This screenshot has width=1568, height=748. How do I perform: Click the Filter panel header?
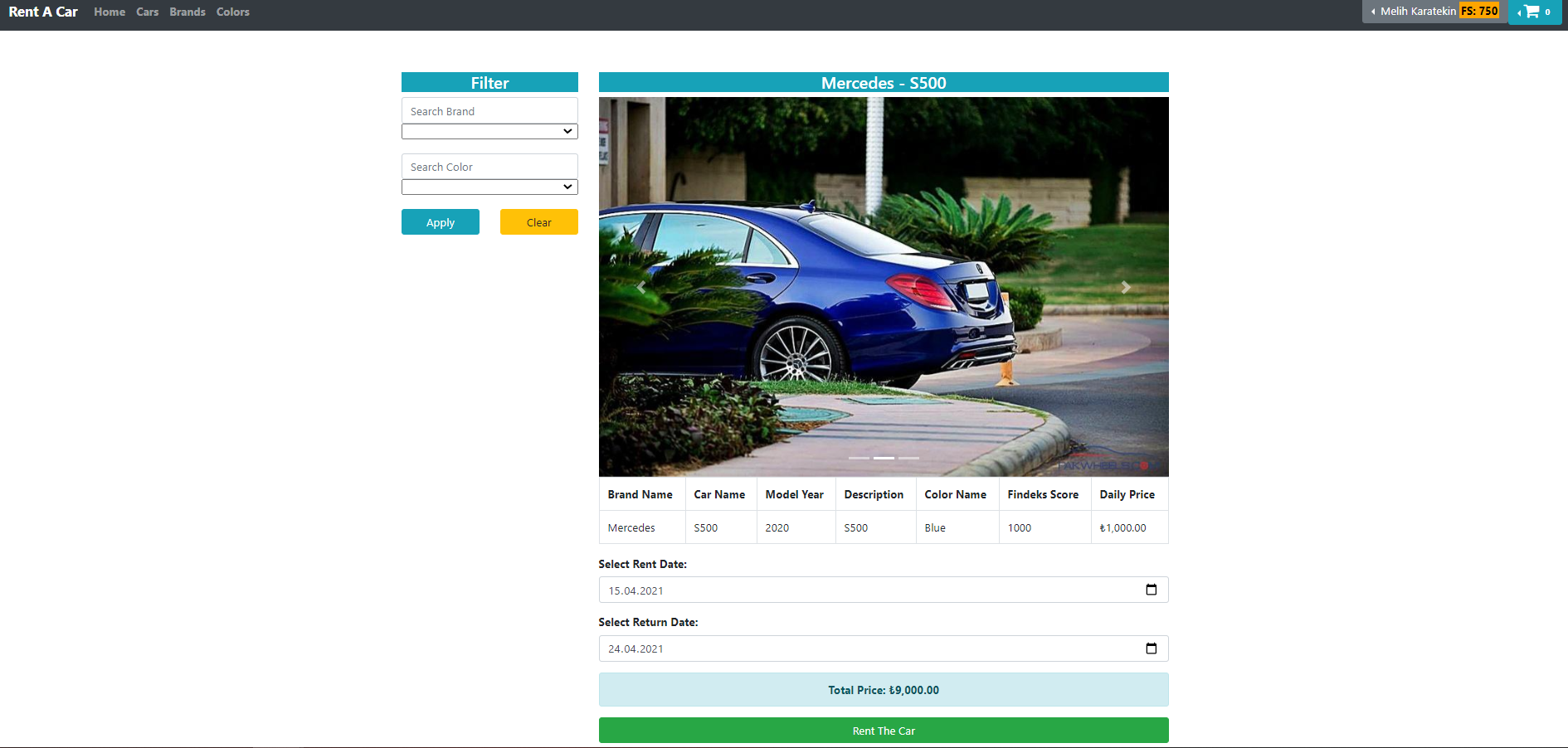(x=489, y=83)
